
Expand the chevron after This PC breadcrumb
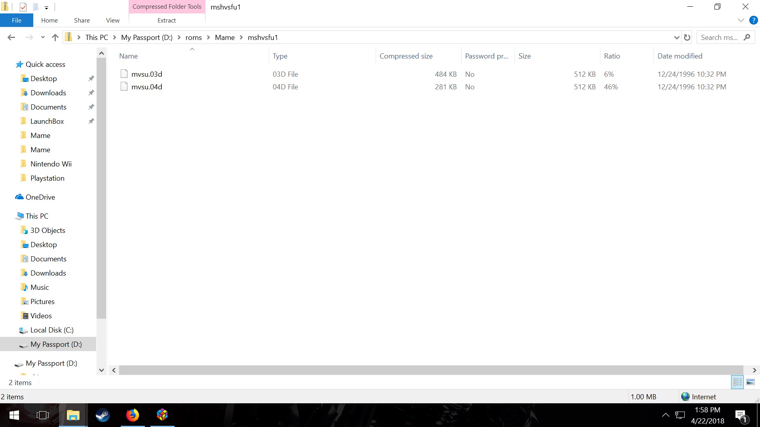[114, 37]
